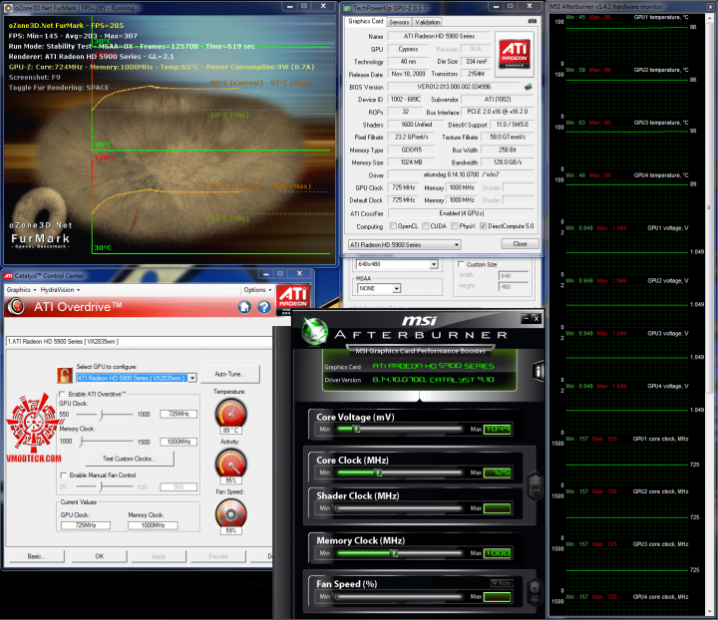
Task: Toggle the CUDA checkbox in GPU-Z
Action: coord(426,226)
